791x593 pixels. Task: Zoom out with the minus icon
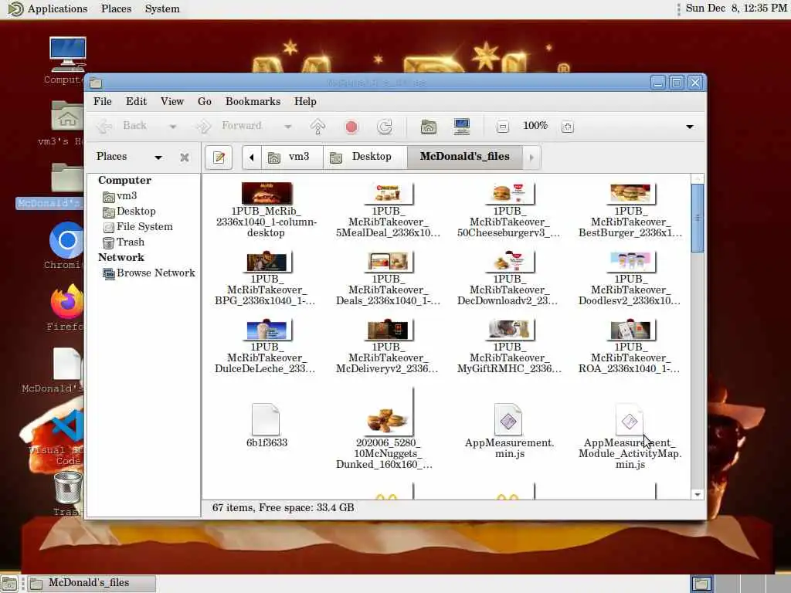(502, 127)
